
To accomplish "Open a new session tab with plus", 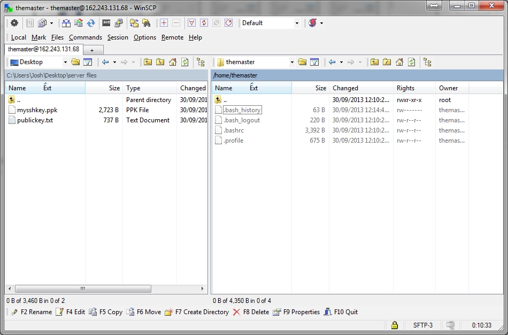I will (x=92, y=50).
